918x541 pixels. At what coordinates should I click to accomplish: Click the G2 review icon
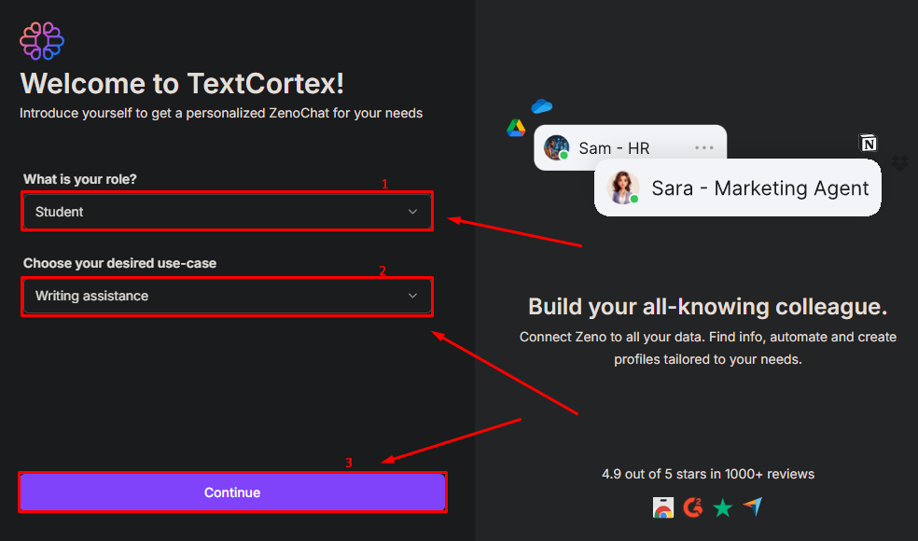pos(692,507)
